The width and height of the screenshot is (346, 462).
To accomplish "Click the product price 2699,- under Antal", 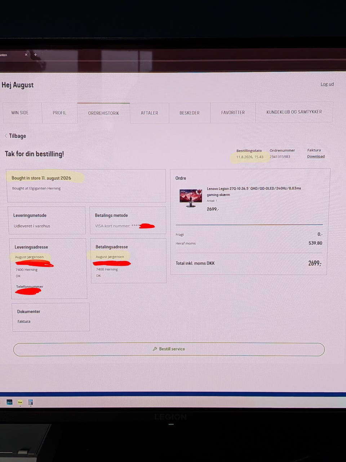I will point(213,209).
